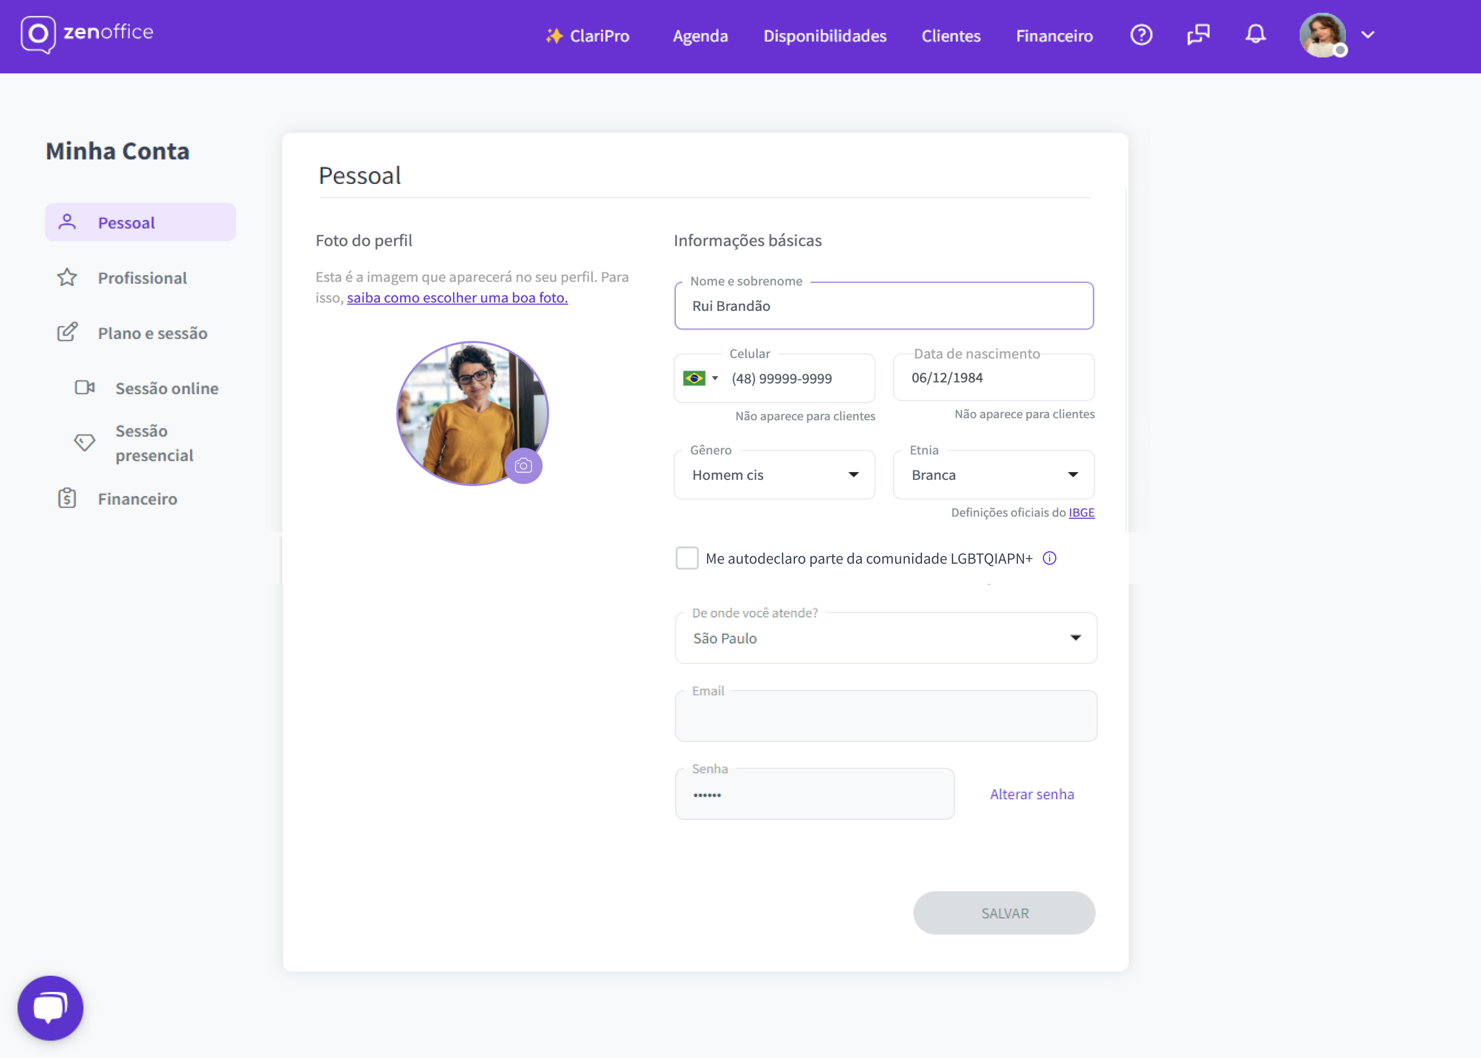Check the LGBTQIAPN+ self-declaration checkbox

click(x=687, y=558)
